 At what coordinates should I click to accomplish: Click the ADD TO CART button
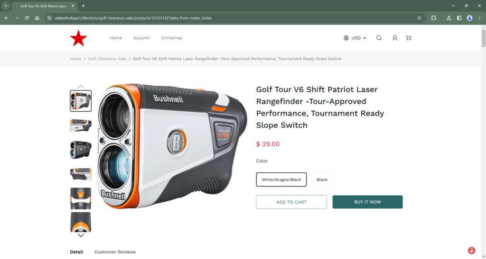point(291,202)
